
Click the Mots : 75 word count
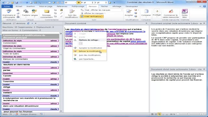click(x=7, y=114)
